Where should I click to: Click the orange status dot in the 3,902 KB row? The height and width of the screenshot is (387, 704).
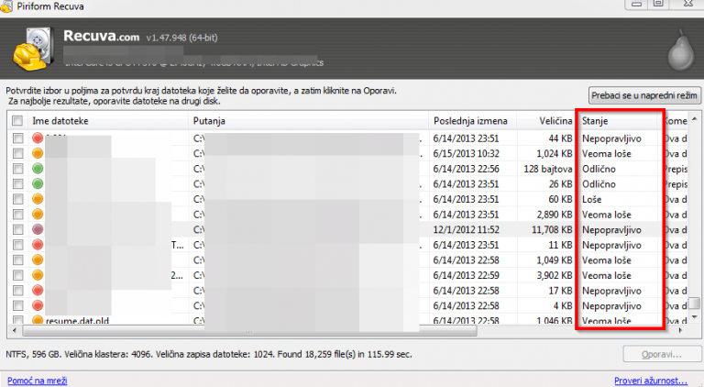click(38, 276)
